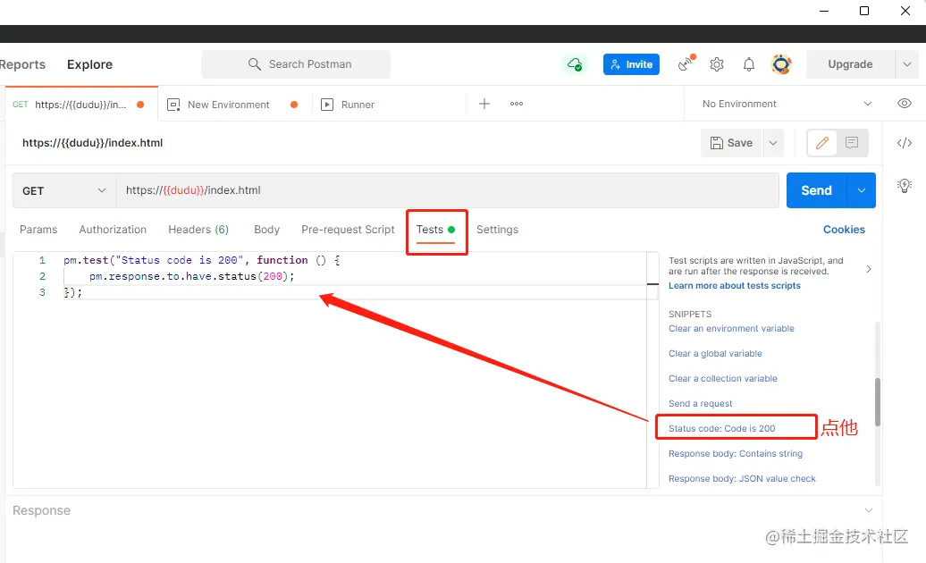Open the Pre-request Script tab
This screenshot has height=563, width=926.
point(348,230)
